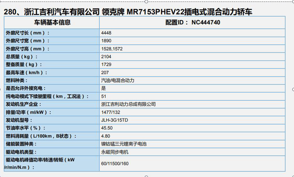The width and height of the screenshot is (294, 177).
Task: Select the 驱动电机峰值功率/转速/转矩 label
Action: click(x=39, y=164)
